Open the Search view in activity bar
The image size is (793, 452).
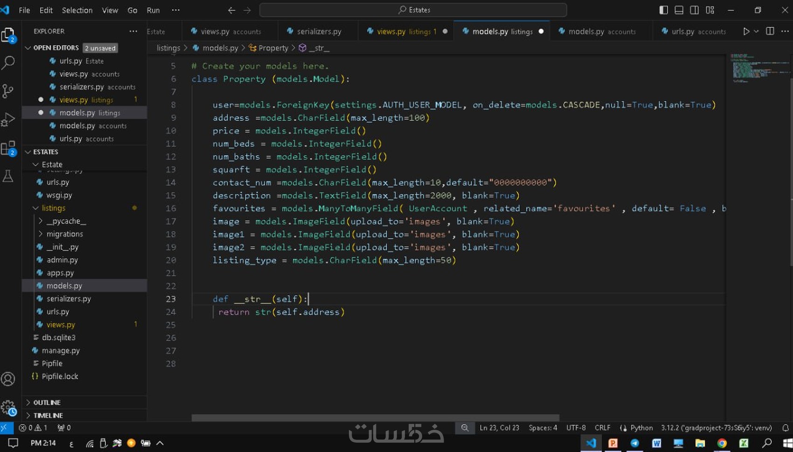click(x=8, y=62)
